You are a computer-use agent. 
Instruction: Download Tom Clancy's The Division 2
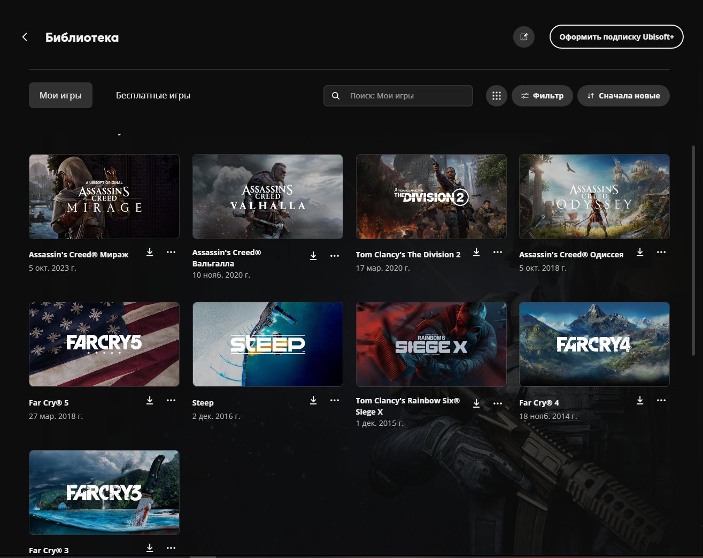point(476,252)
